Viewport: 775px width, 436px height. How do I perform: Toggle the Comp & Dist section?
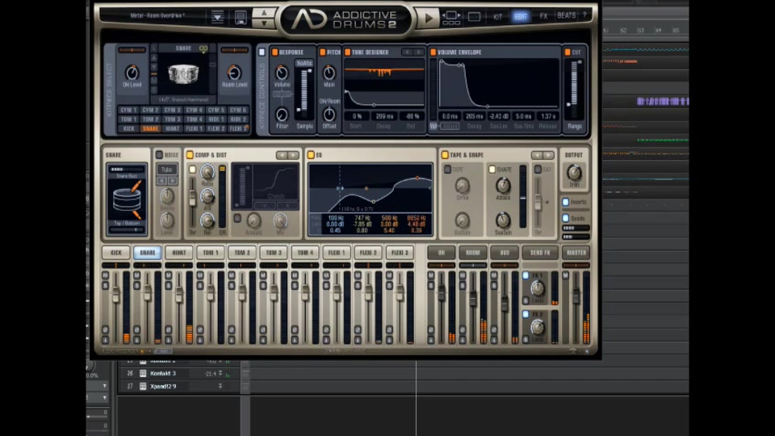(x=189, y=155)
